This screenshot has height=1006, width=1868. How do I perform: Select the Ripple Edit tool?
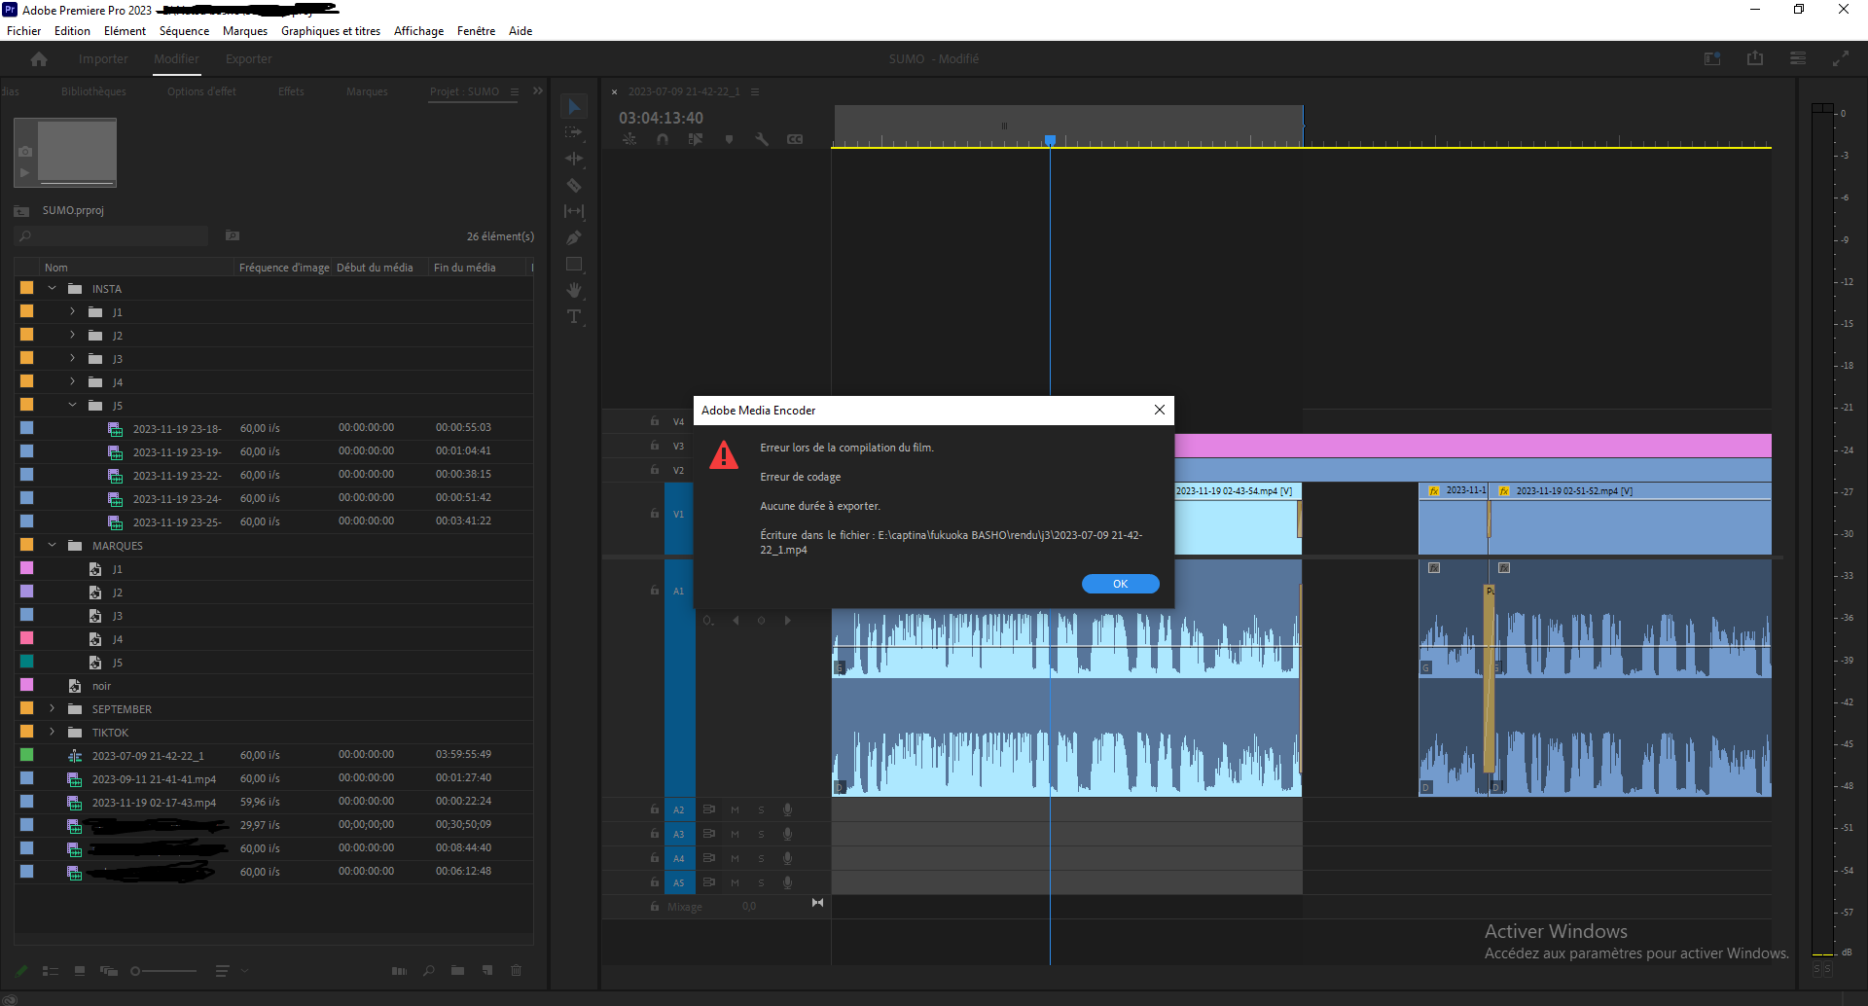coord(574,159)
